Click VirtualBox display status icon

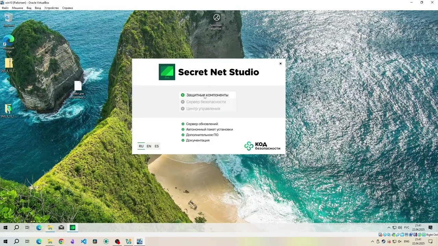point(407,235)
